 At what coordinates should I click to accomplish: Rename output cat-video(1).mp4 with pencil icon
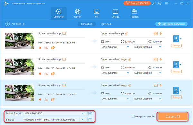[x=129, y=59]
